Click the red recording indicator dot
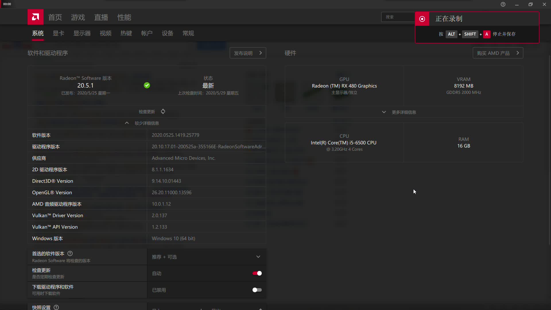551x310 pixels. (422, 19)
